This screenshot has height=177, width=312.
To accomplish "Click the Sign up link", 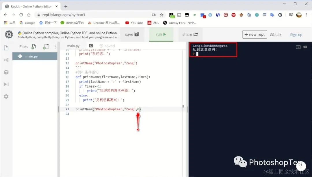I will point(296,35).
